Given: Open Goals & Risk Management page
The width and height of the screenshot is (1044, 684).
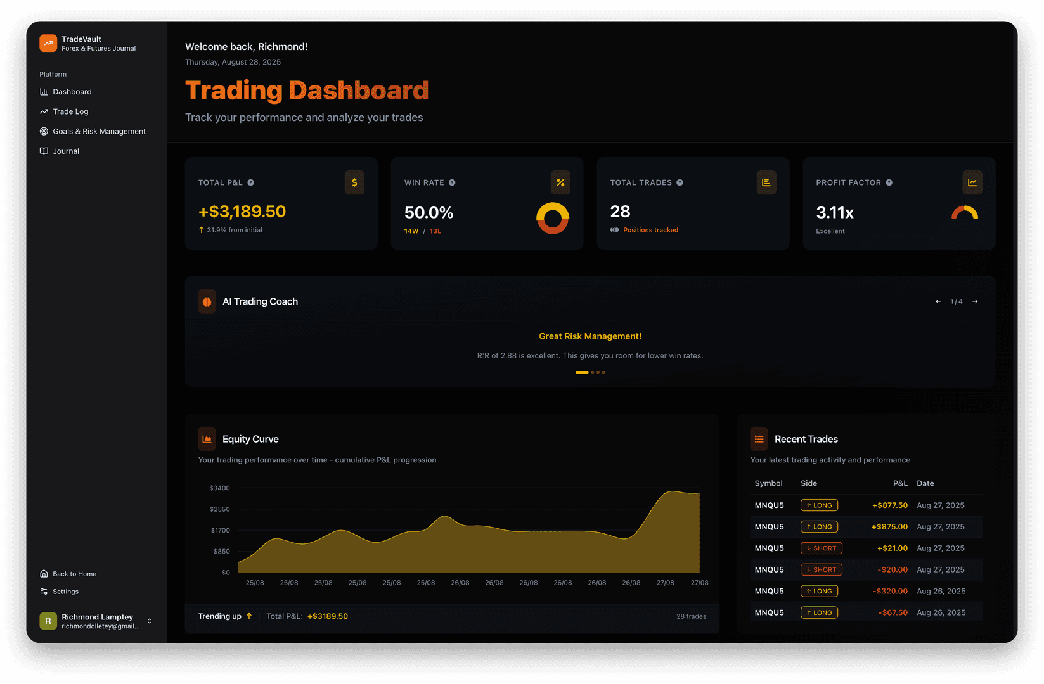Looking at the screenshot, I should tap(99, 131).
